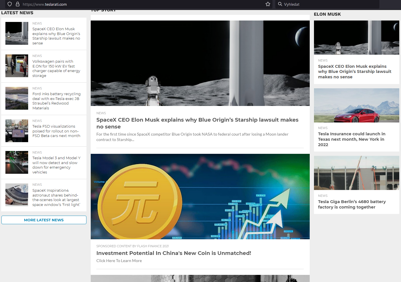The height and width of the screenshot is (282, 401).
Task: Open sidebar article on Blue Origin Starship lawsuit
Action: [56, 36]
